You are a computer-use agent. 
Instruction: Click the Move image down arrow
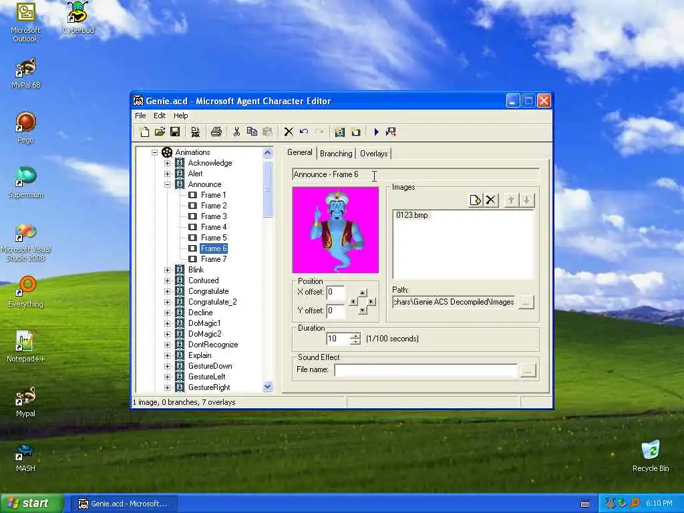526,200
